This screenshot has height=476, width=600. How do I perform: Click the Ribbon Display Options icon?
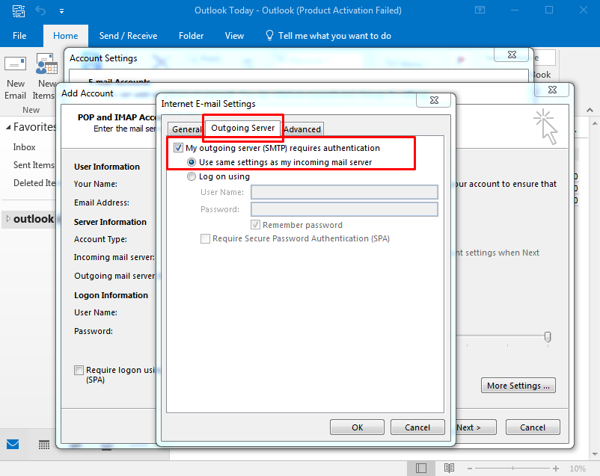(480, 10)
